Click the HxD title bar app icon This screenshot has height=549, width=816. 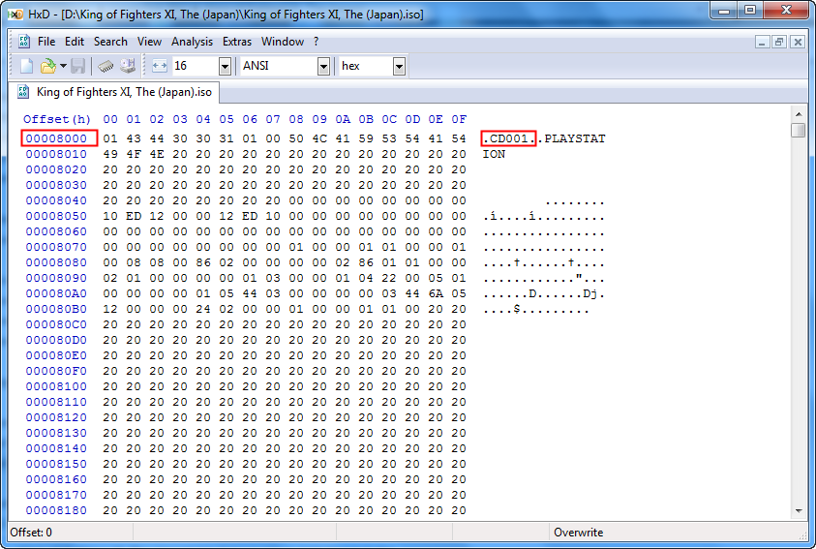click(16, 15)
